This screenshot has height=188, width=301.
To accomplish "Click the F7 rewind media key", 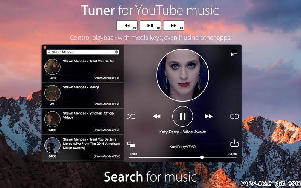I will click(x=127, y=26).
